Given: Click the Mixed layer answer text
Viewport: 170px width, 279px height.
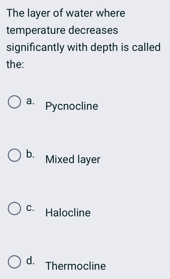Looking at the screenshot, I should tap(73, 159).
